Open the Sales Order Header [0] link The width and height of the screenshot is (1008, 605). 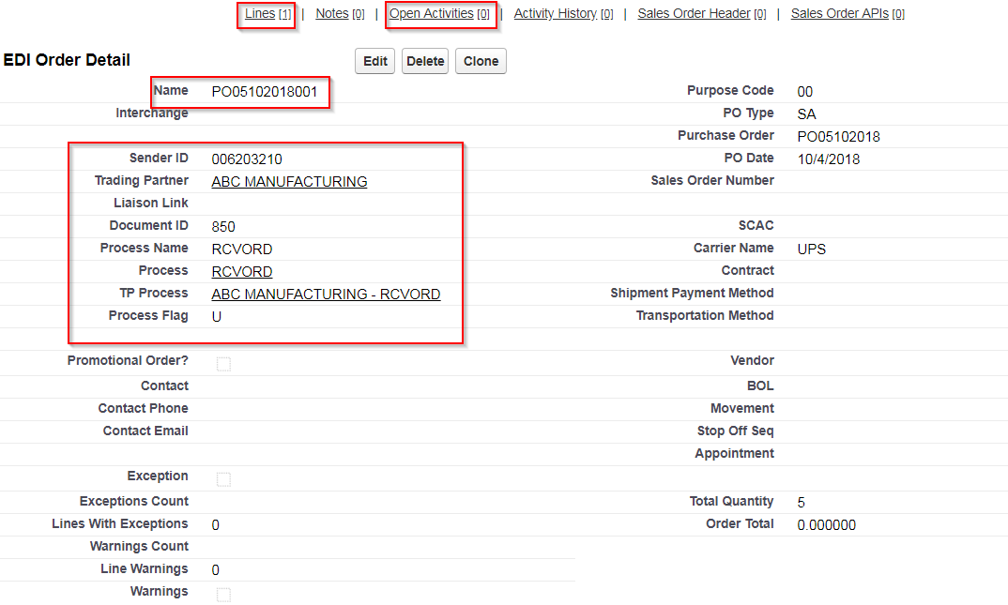[701, 13]
